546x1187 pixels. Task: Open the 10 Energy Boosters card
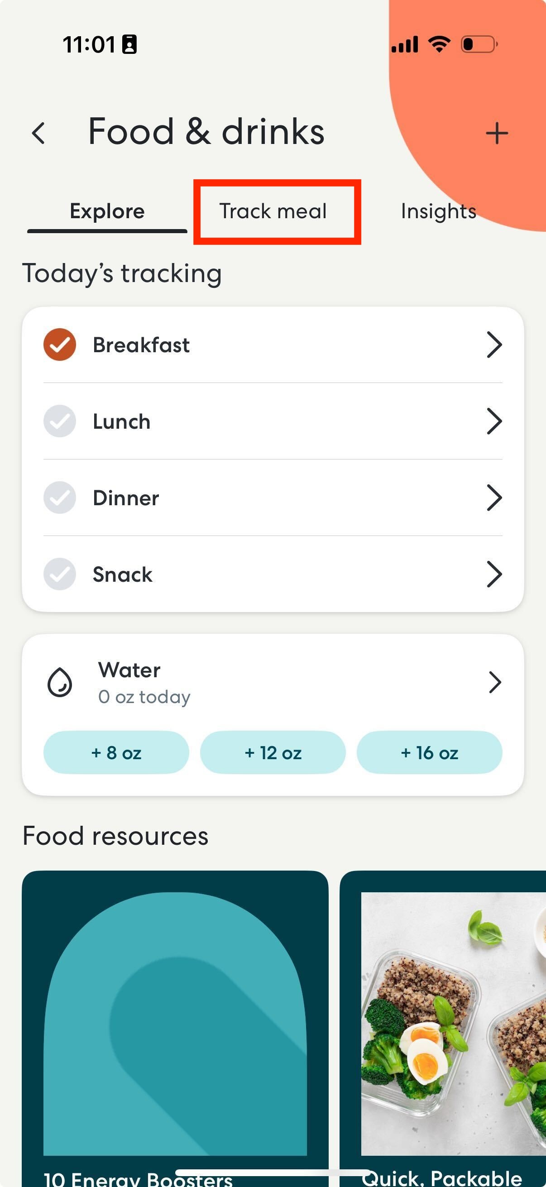[175, 1029]
